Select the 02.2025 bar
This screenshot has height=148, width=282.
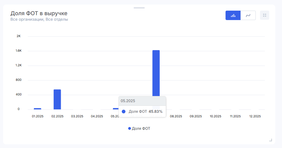click(57, 99)
